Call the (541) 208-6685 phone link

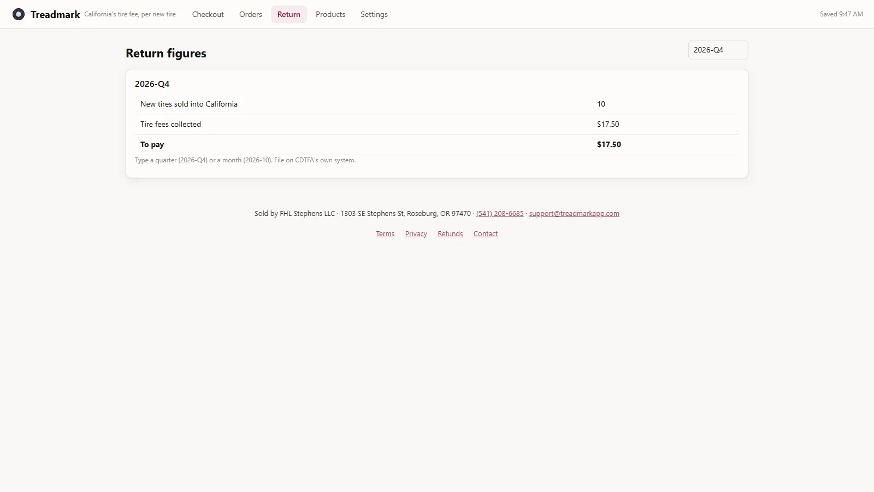tap(500, 214)
